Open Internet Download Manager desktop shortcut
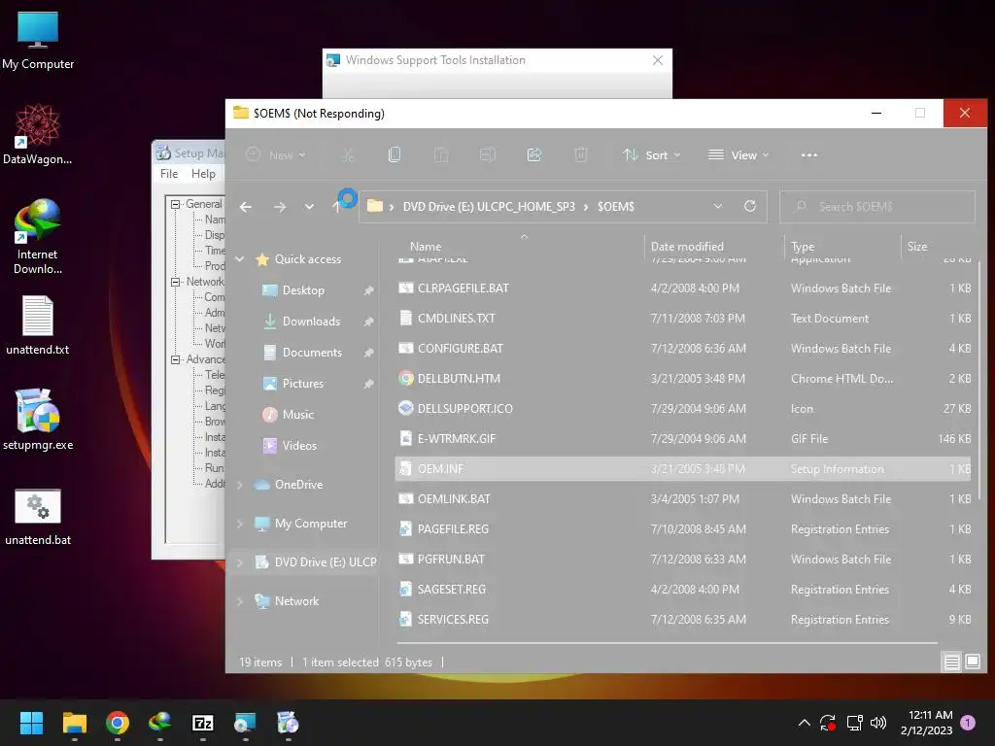 click(x=38, y=237)
